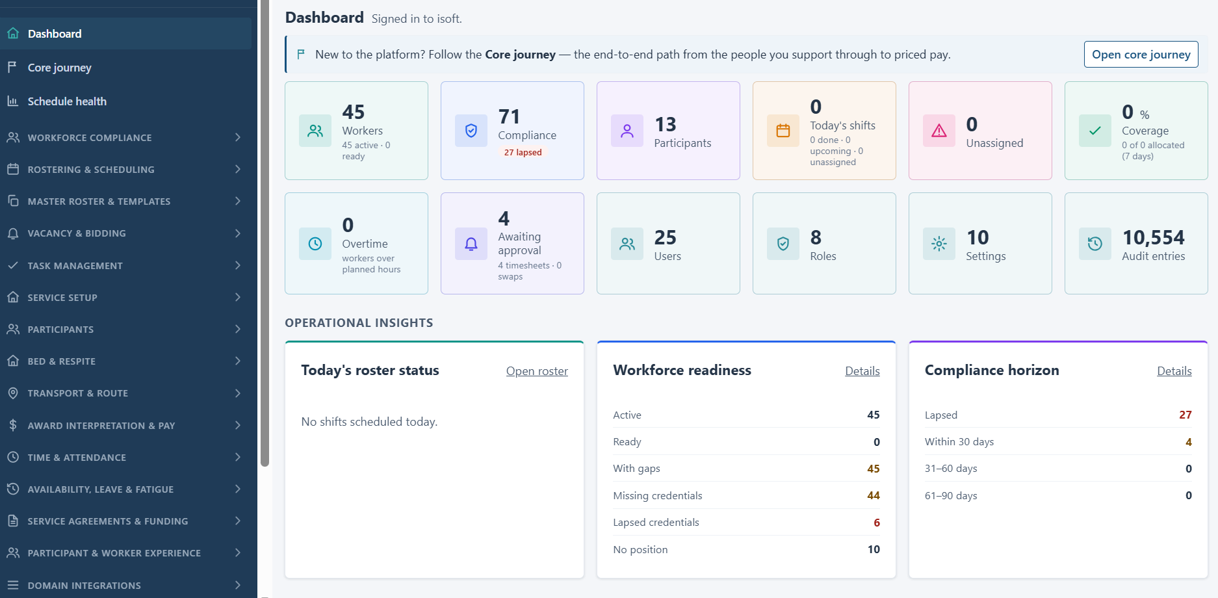Click the Schedule health chart icon

tap(13, 101)
